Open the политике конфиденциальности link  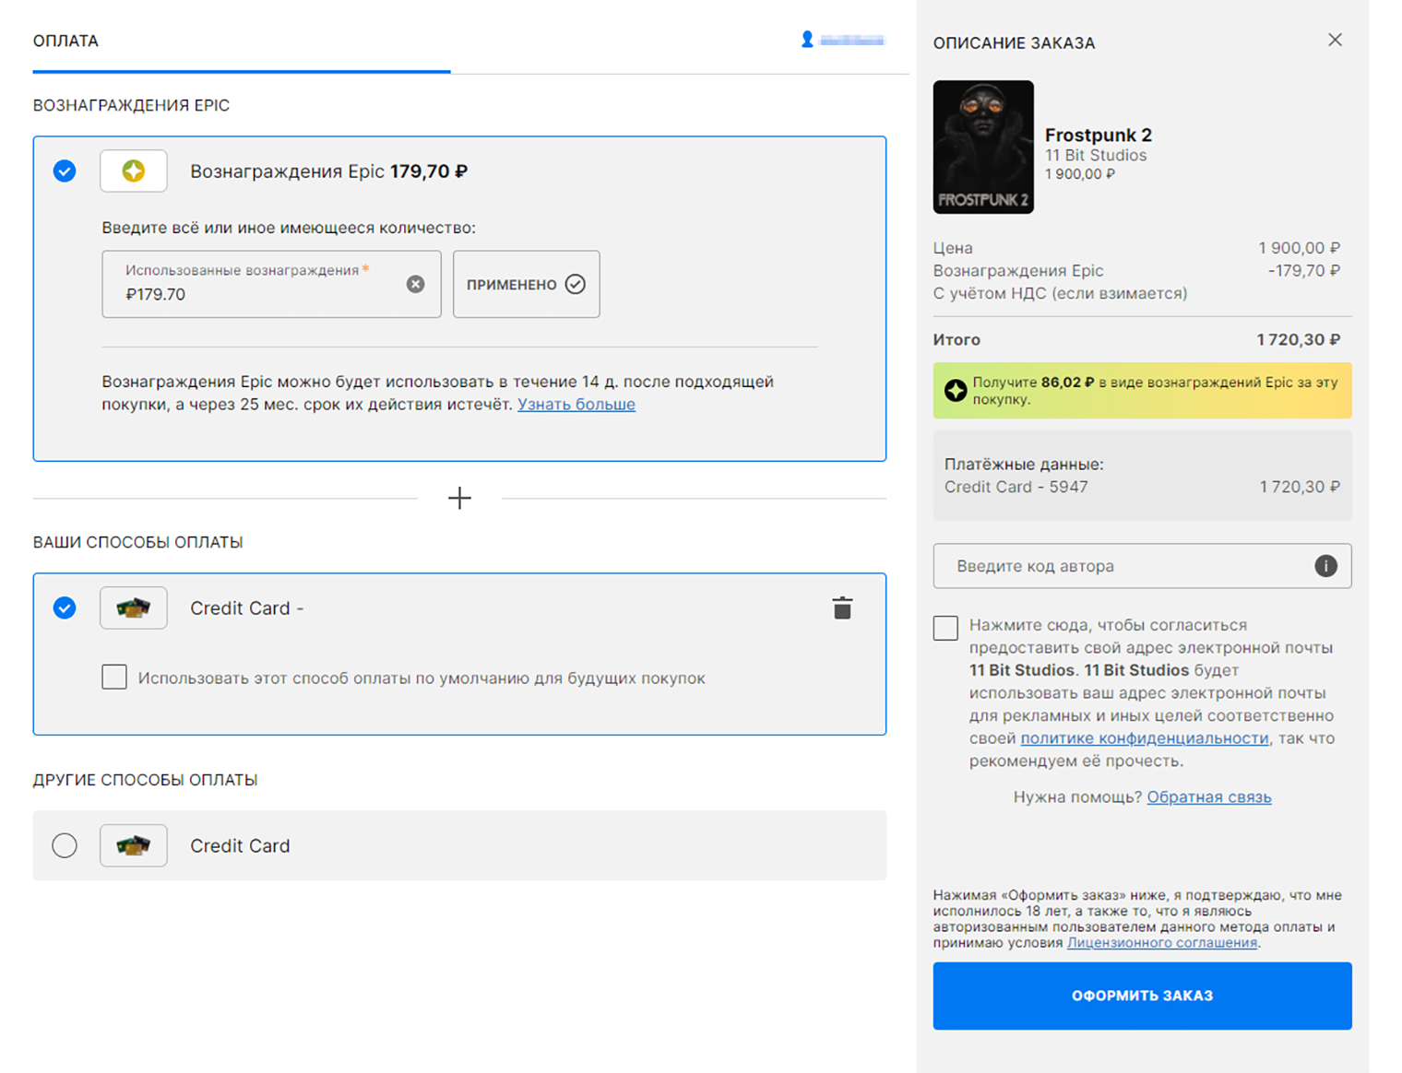pos(1145,738)
